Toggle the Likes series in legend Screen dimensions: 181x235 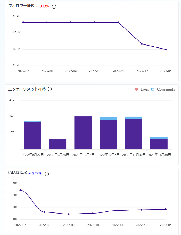tap(142, 89)
